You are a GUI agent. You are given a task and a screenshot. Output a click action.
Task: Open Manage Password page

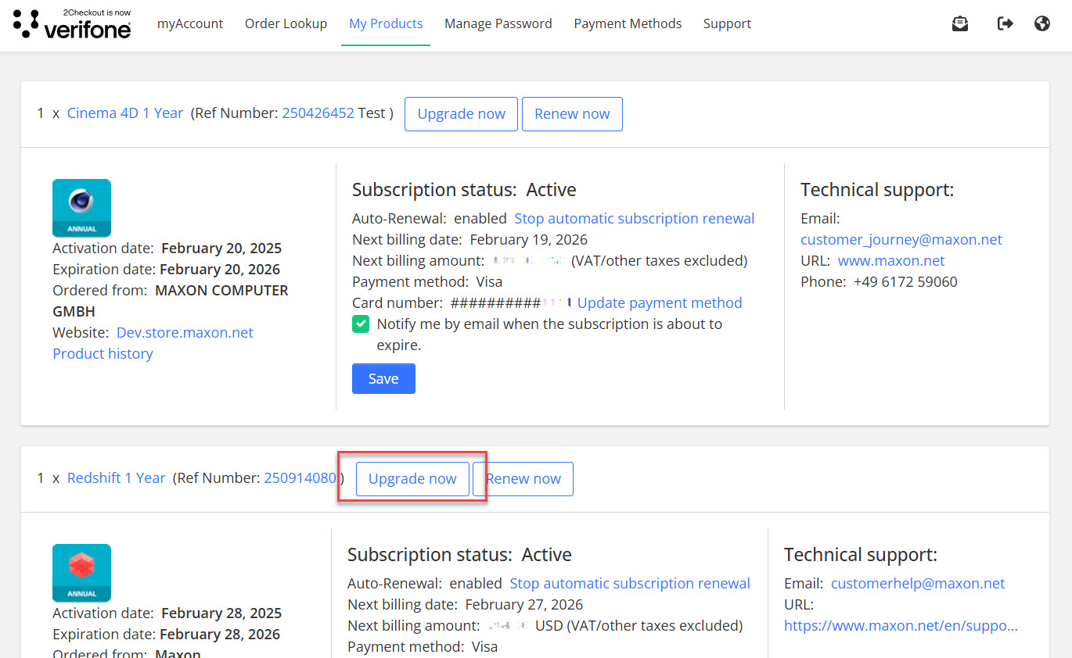(498, 24)
